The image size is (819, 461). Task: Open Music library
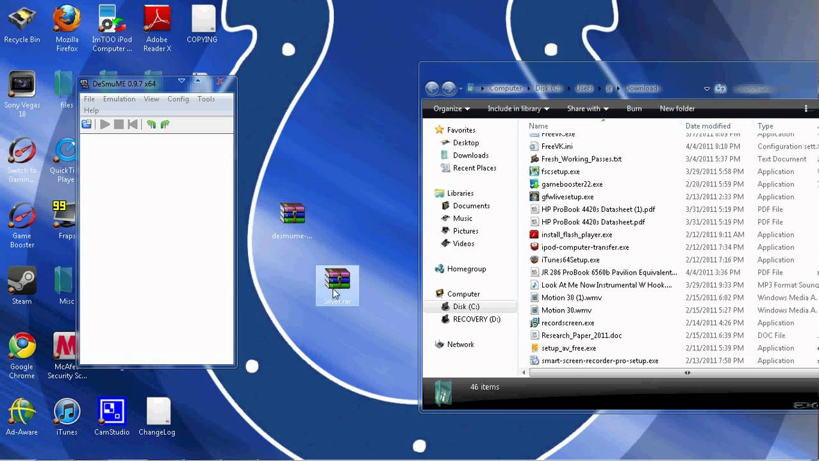point(456,218)
